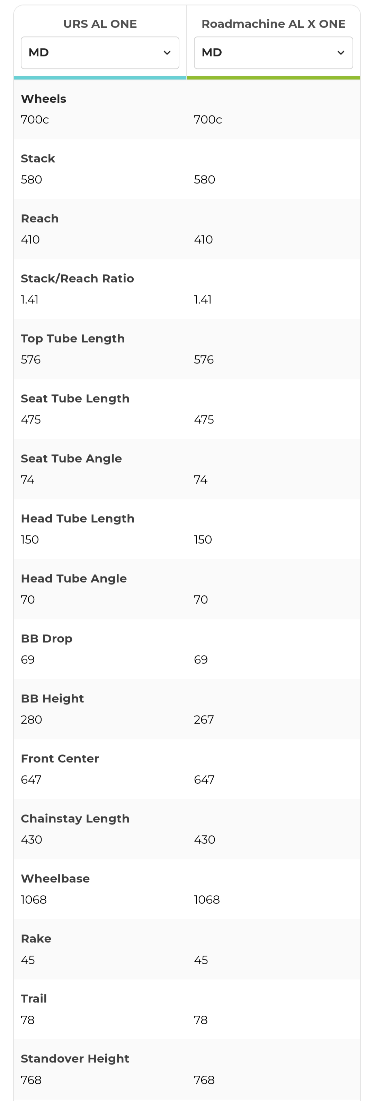Click the chevron arrow in the URS size selector

pyautogui.click(x=167, y=53)
